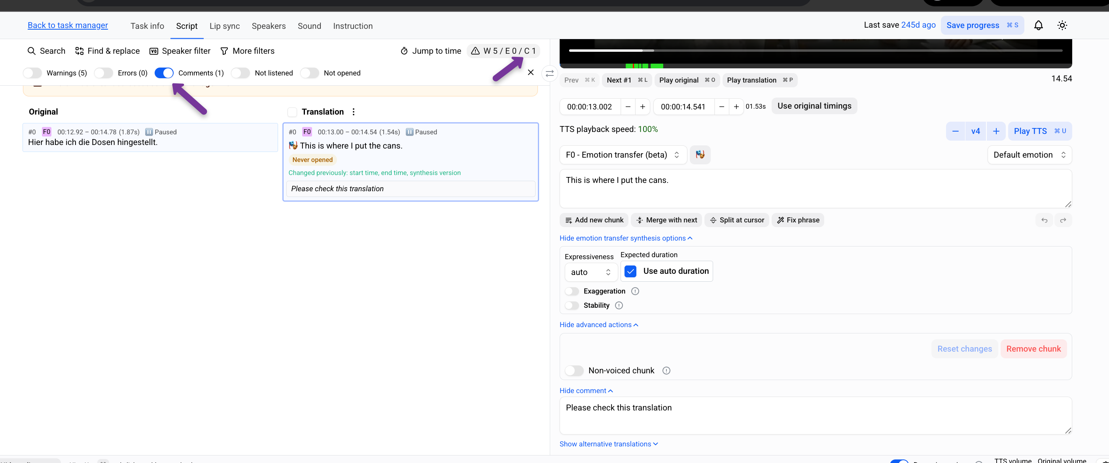Image resolution: width=1109 pixels, height=463 pixels.
Task: Enable the Stability switch
Action: 572,305
